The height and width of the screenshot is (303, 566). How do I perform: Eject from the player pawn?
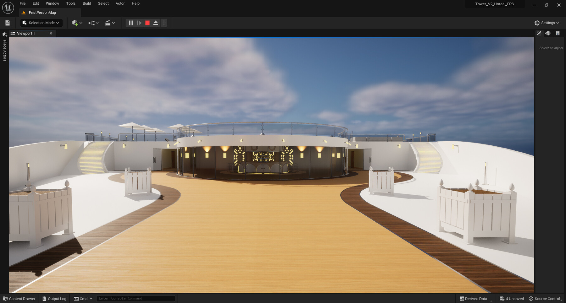pyautogui.click(x=156, y=23)
